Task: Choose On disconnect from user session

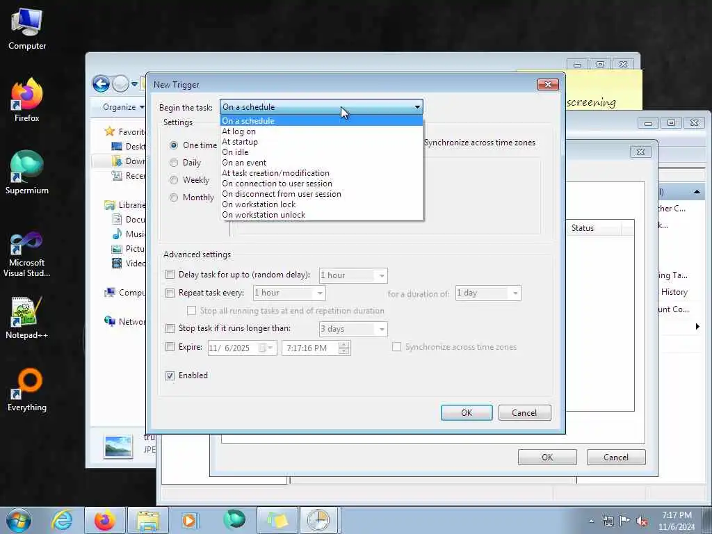Action: tap(321, 194)
